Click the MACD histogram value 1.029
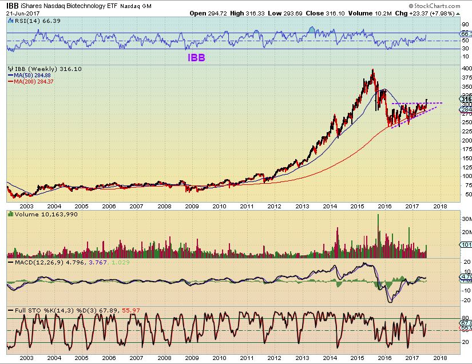This screenshot has height=364, width=472. [120, 263]
